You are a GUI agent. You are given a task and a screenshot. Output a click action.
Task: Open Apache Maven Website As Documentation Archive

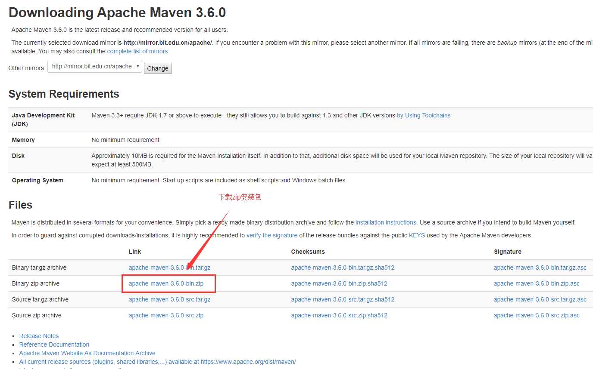(x=87, y=353)
